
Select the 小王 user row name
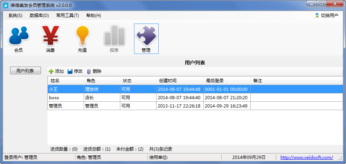pos(66,89)
